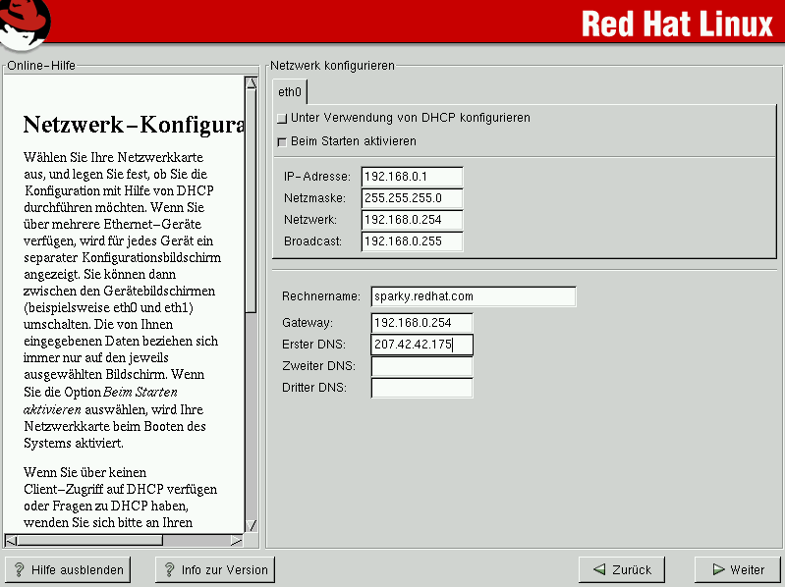This screenshot has height=587, width=785.
Task: Select the Gateway input field
Action: tap(421, 322)
